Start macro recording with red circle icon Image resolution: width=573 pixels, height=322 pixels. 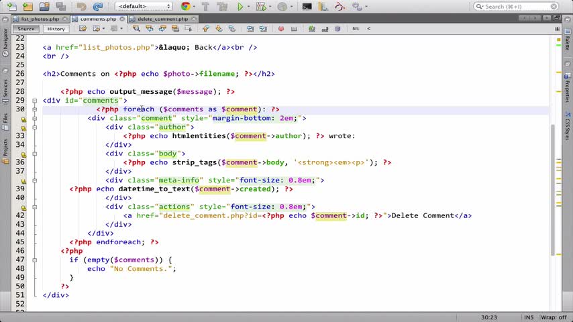click(x=281, y=28)
